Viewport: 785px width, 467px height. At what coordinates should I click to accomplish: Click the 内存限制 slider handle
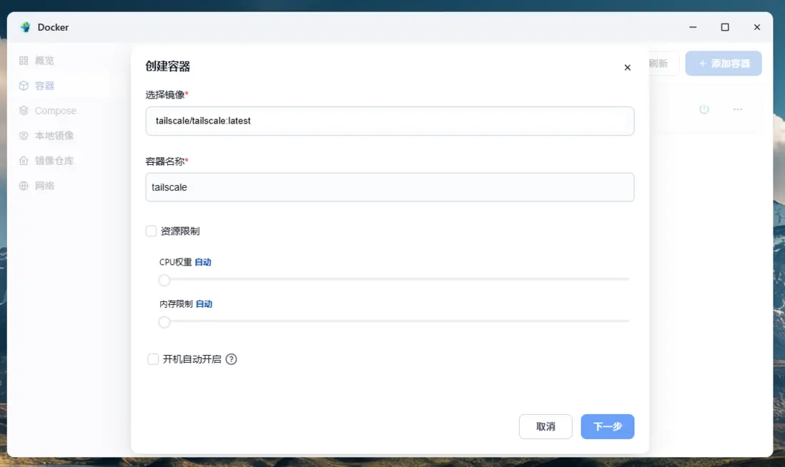click(164, 322)
